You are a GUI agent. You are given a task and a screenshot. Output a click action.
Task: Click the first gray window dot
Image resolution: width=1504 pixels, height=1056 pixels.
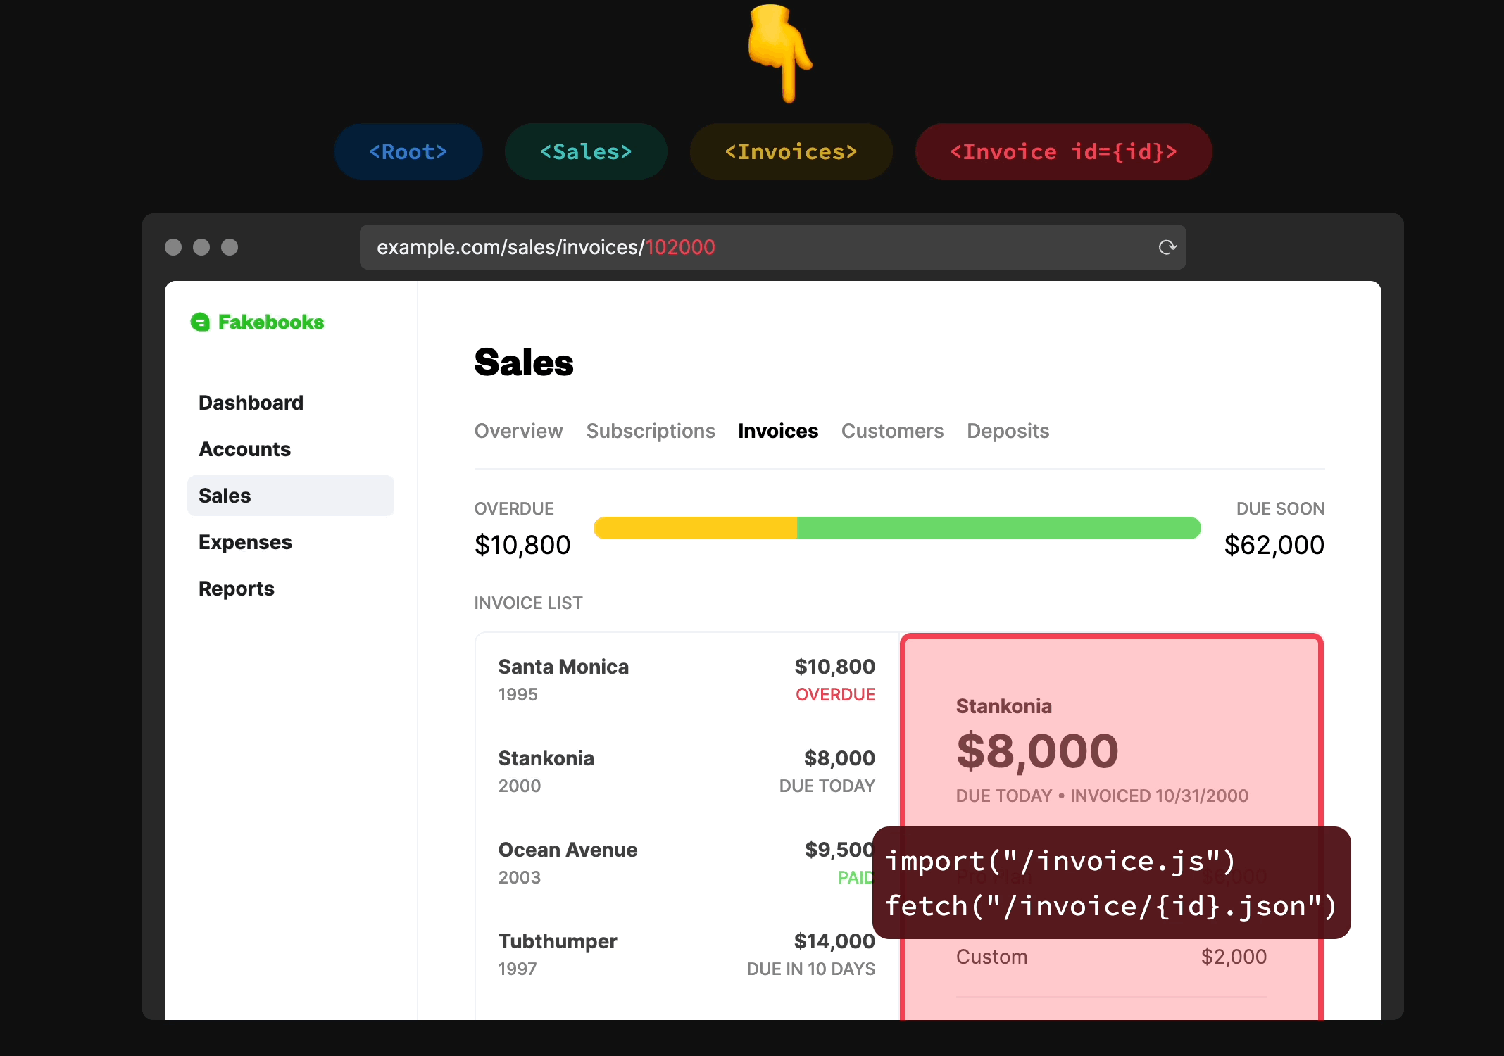point(173,247)
